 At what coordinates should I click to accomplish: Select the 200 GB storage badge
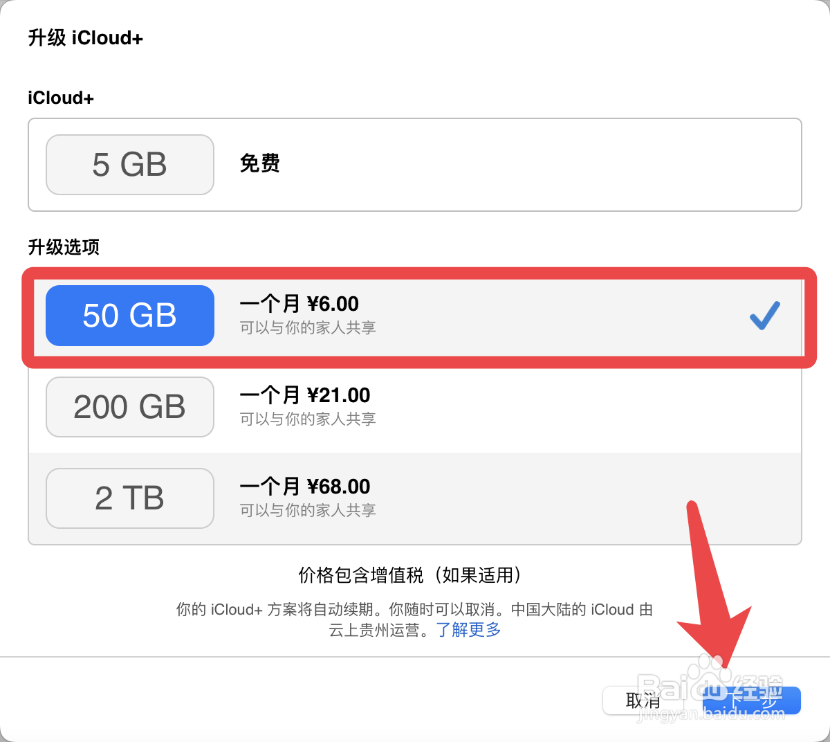pyautogui.click(x=130, y=407)
